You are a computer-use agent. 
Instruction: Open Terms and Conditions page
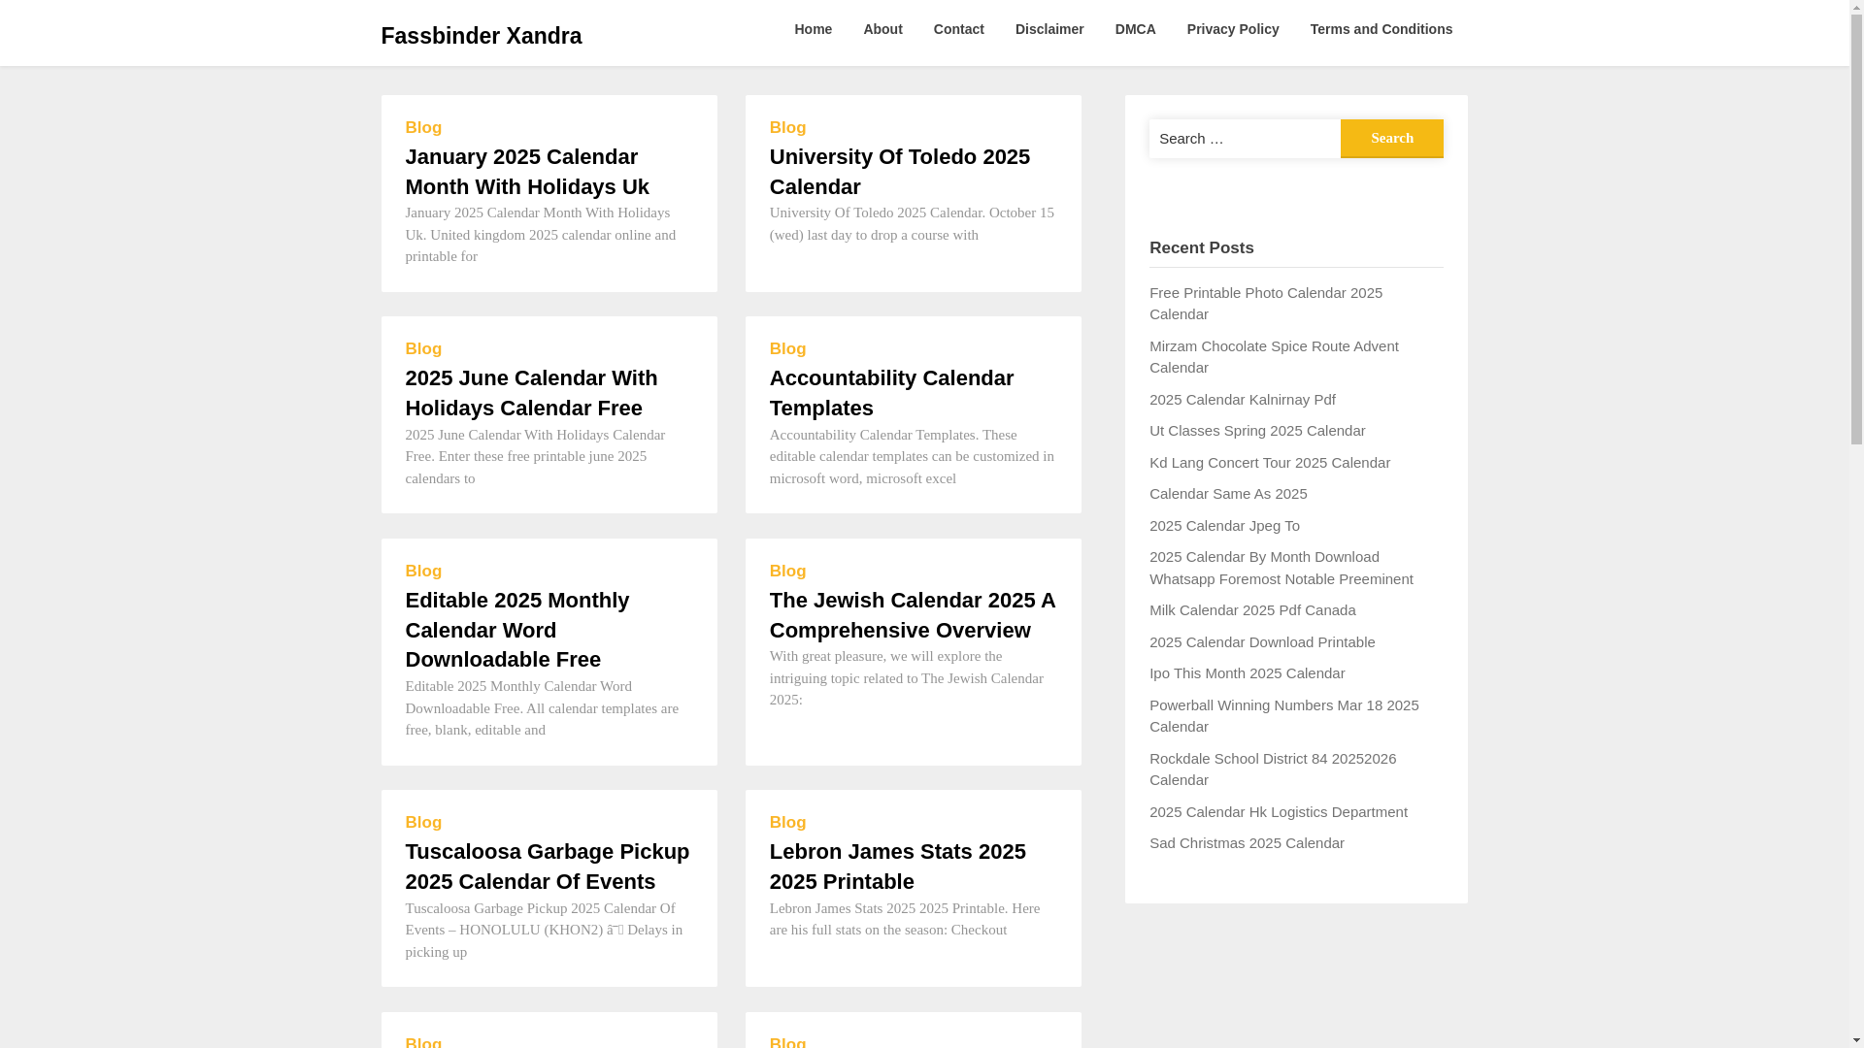tap(1381, 29)
